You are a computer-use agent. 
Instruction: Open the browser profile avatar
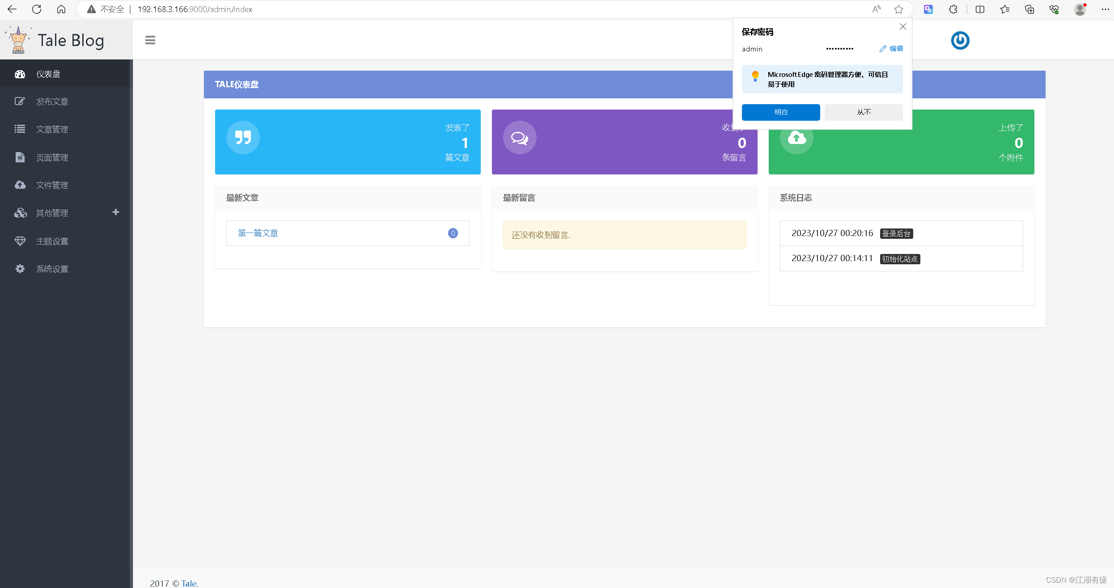(x=1080, y=9)
